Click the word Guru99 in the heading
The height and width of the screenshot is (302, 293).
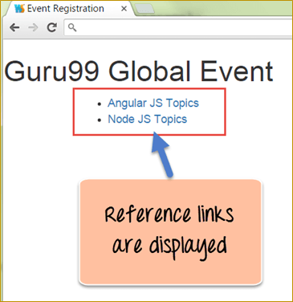(51, 71)
